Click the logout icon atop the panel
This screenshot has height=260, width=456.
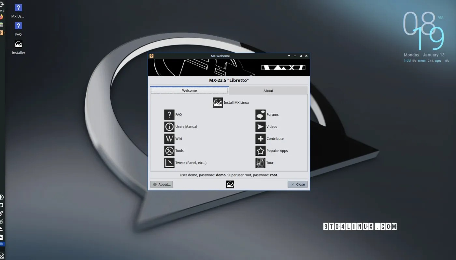click(1, 4)
